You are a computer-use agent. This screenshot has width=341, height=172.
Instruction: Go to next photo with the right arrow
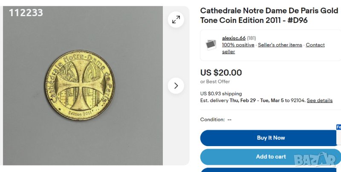tap(176, 86)
